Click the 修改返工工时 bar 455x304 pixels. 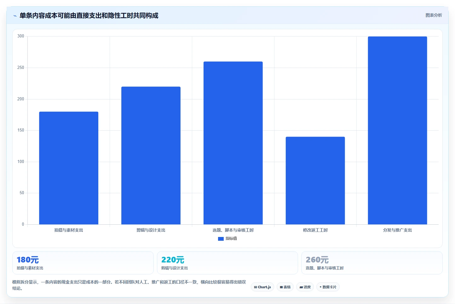tap(315, 181)
